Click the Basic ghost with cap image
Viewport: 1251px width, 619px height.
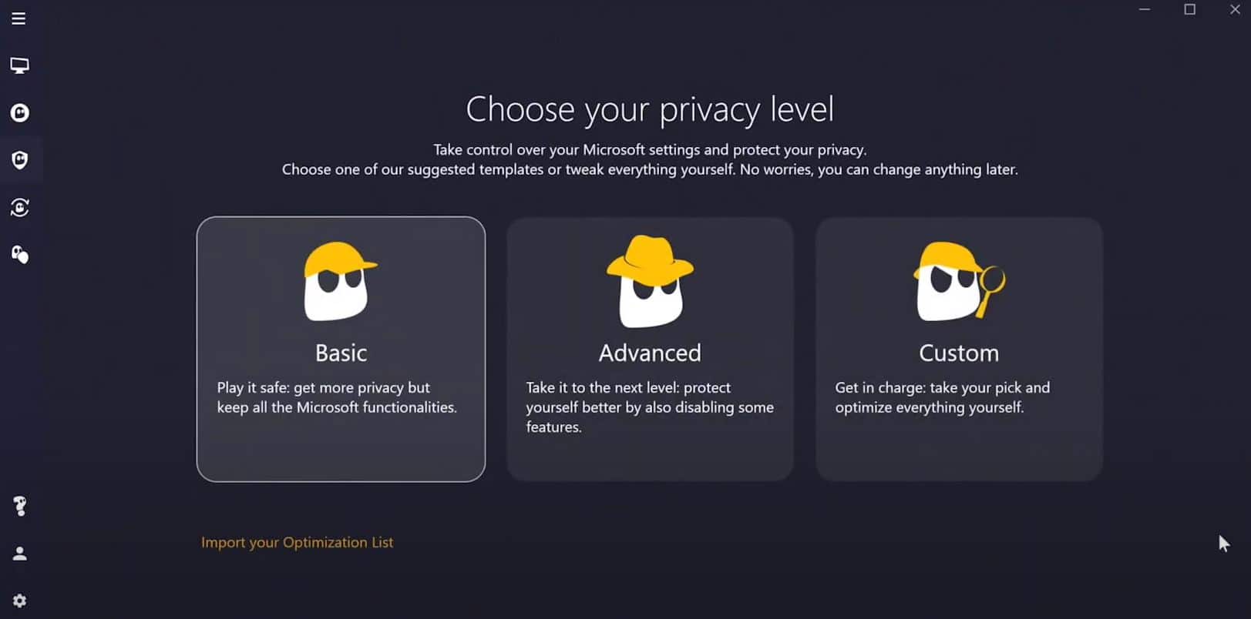(340, 281)
